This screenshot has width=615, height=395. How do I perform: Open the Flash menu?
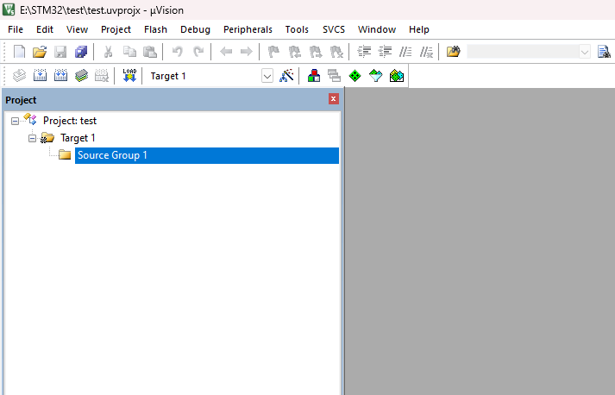pos(155,29)
